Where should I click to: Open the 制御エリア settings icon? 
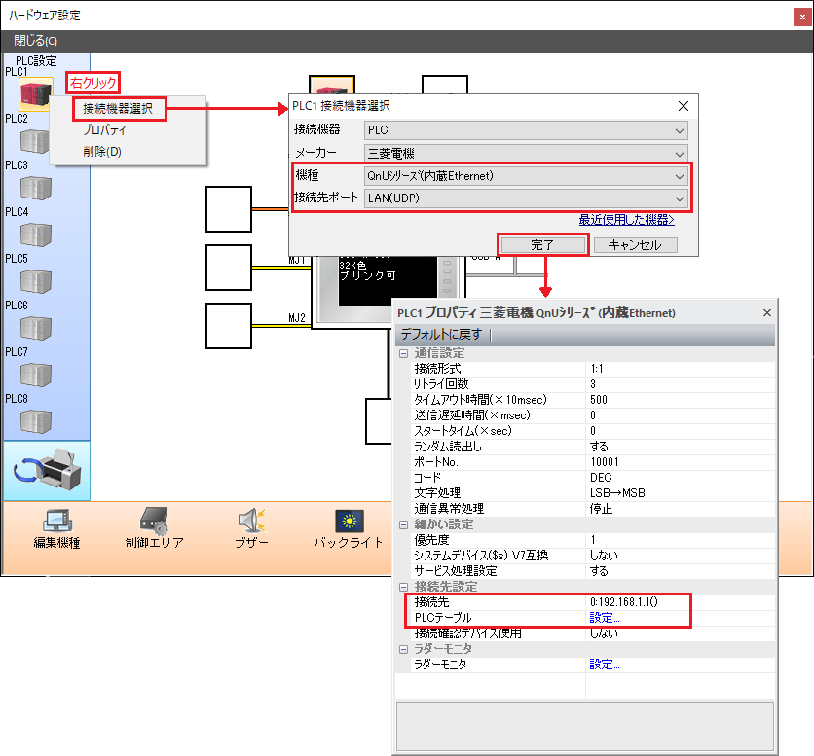[x=154, y=522]
